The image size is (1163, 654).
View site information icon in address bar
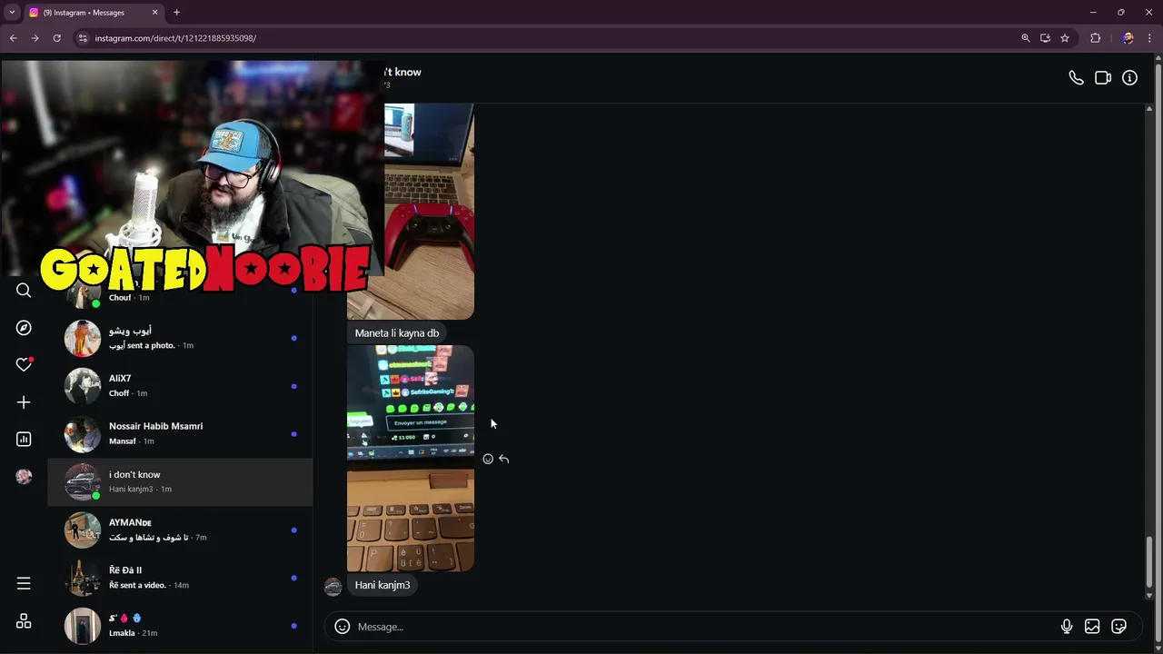tap(83, 38)
